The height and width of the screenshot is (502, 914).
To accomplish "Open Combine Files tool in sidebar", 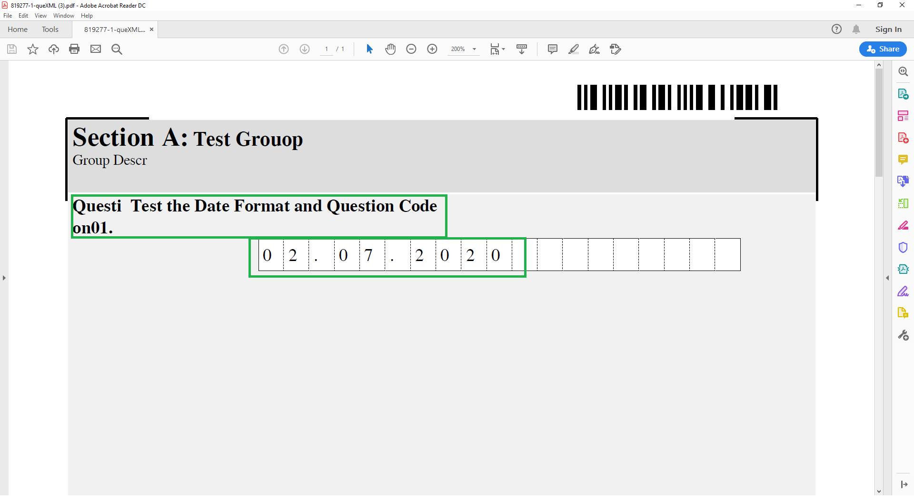I will 903,181.
